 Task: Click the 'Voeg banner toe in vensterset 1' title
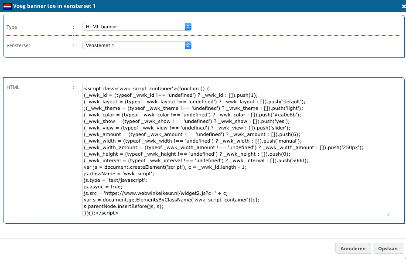(55, 6)
